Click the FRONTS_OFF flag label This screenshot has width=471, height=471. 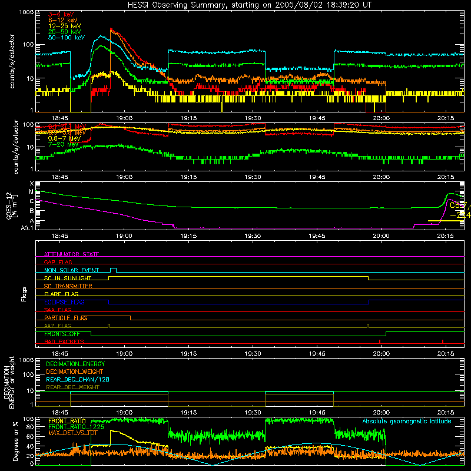(62, 334)
